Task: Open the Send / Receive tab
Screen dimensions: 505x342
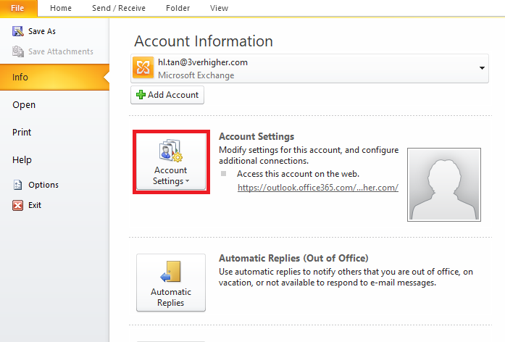Action: click(x=119, y=8)
